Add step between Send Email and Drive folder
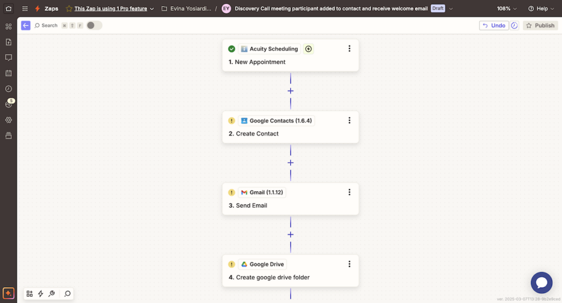The image size is (562, 303). (x=291, y=235)
